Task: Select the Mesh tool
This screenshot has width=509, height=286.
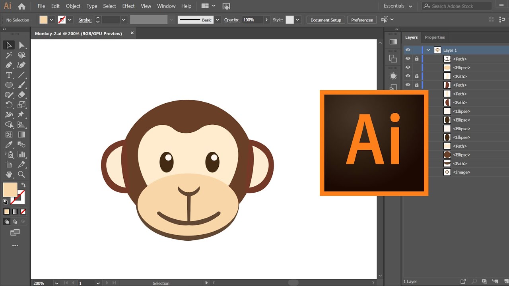Action: [9, 135]
